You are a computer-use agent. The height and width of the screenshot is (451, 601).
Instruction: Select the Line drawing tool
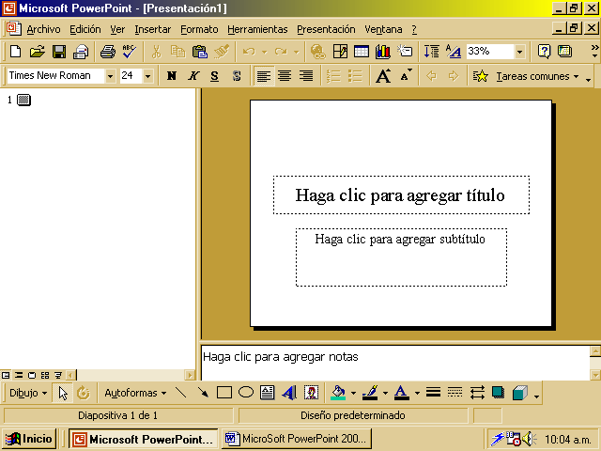point(180,393)
